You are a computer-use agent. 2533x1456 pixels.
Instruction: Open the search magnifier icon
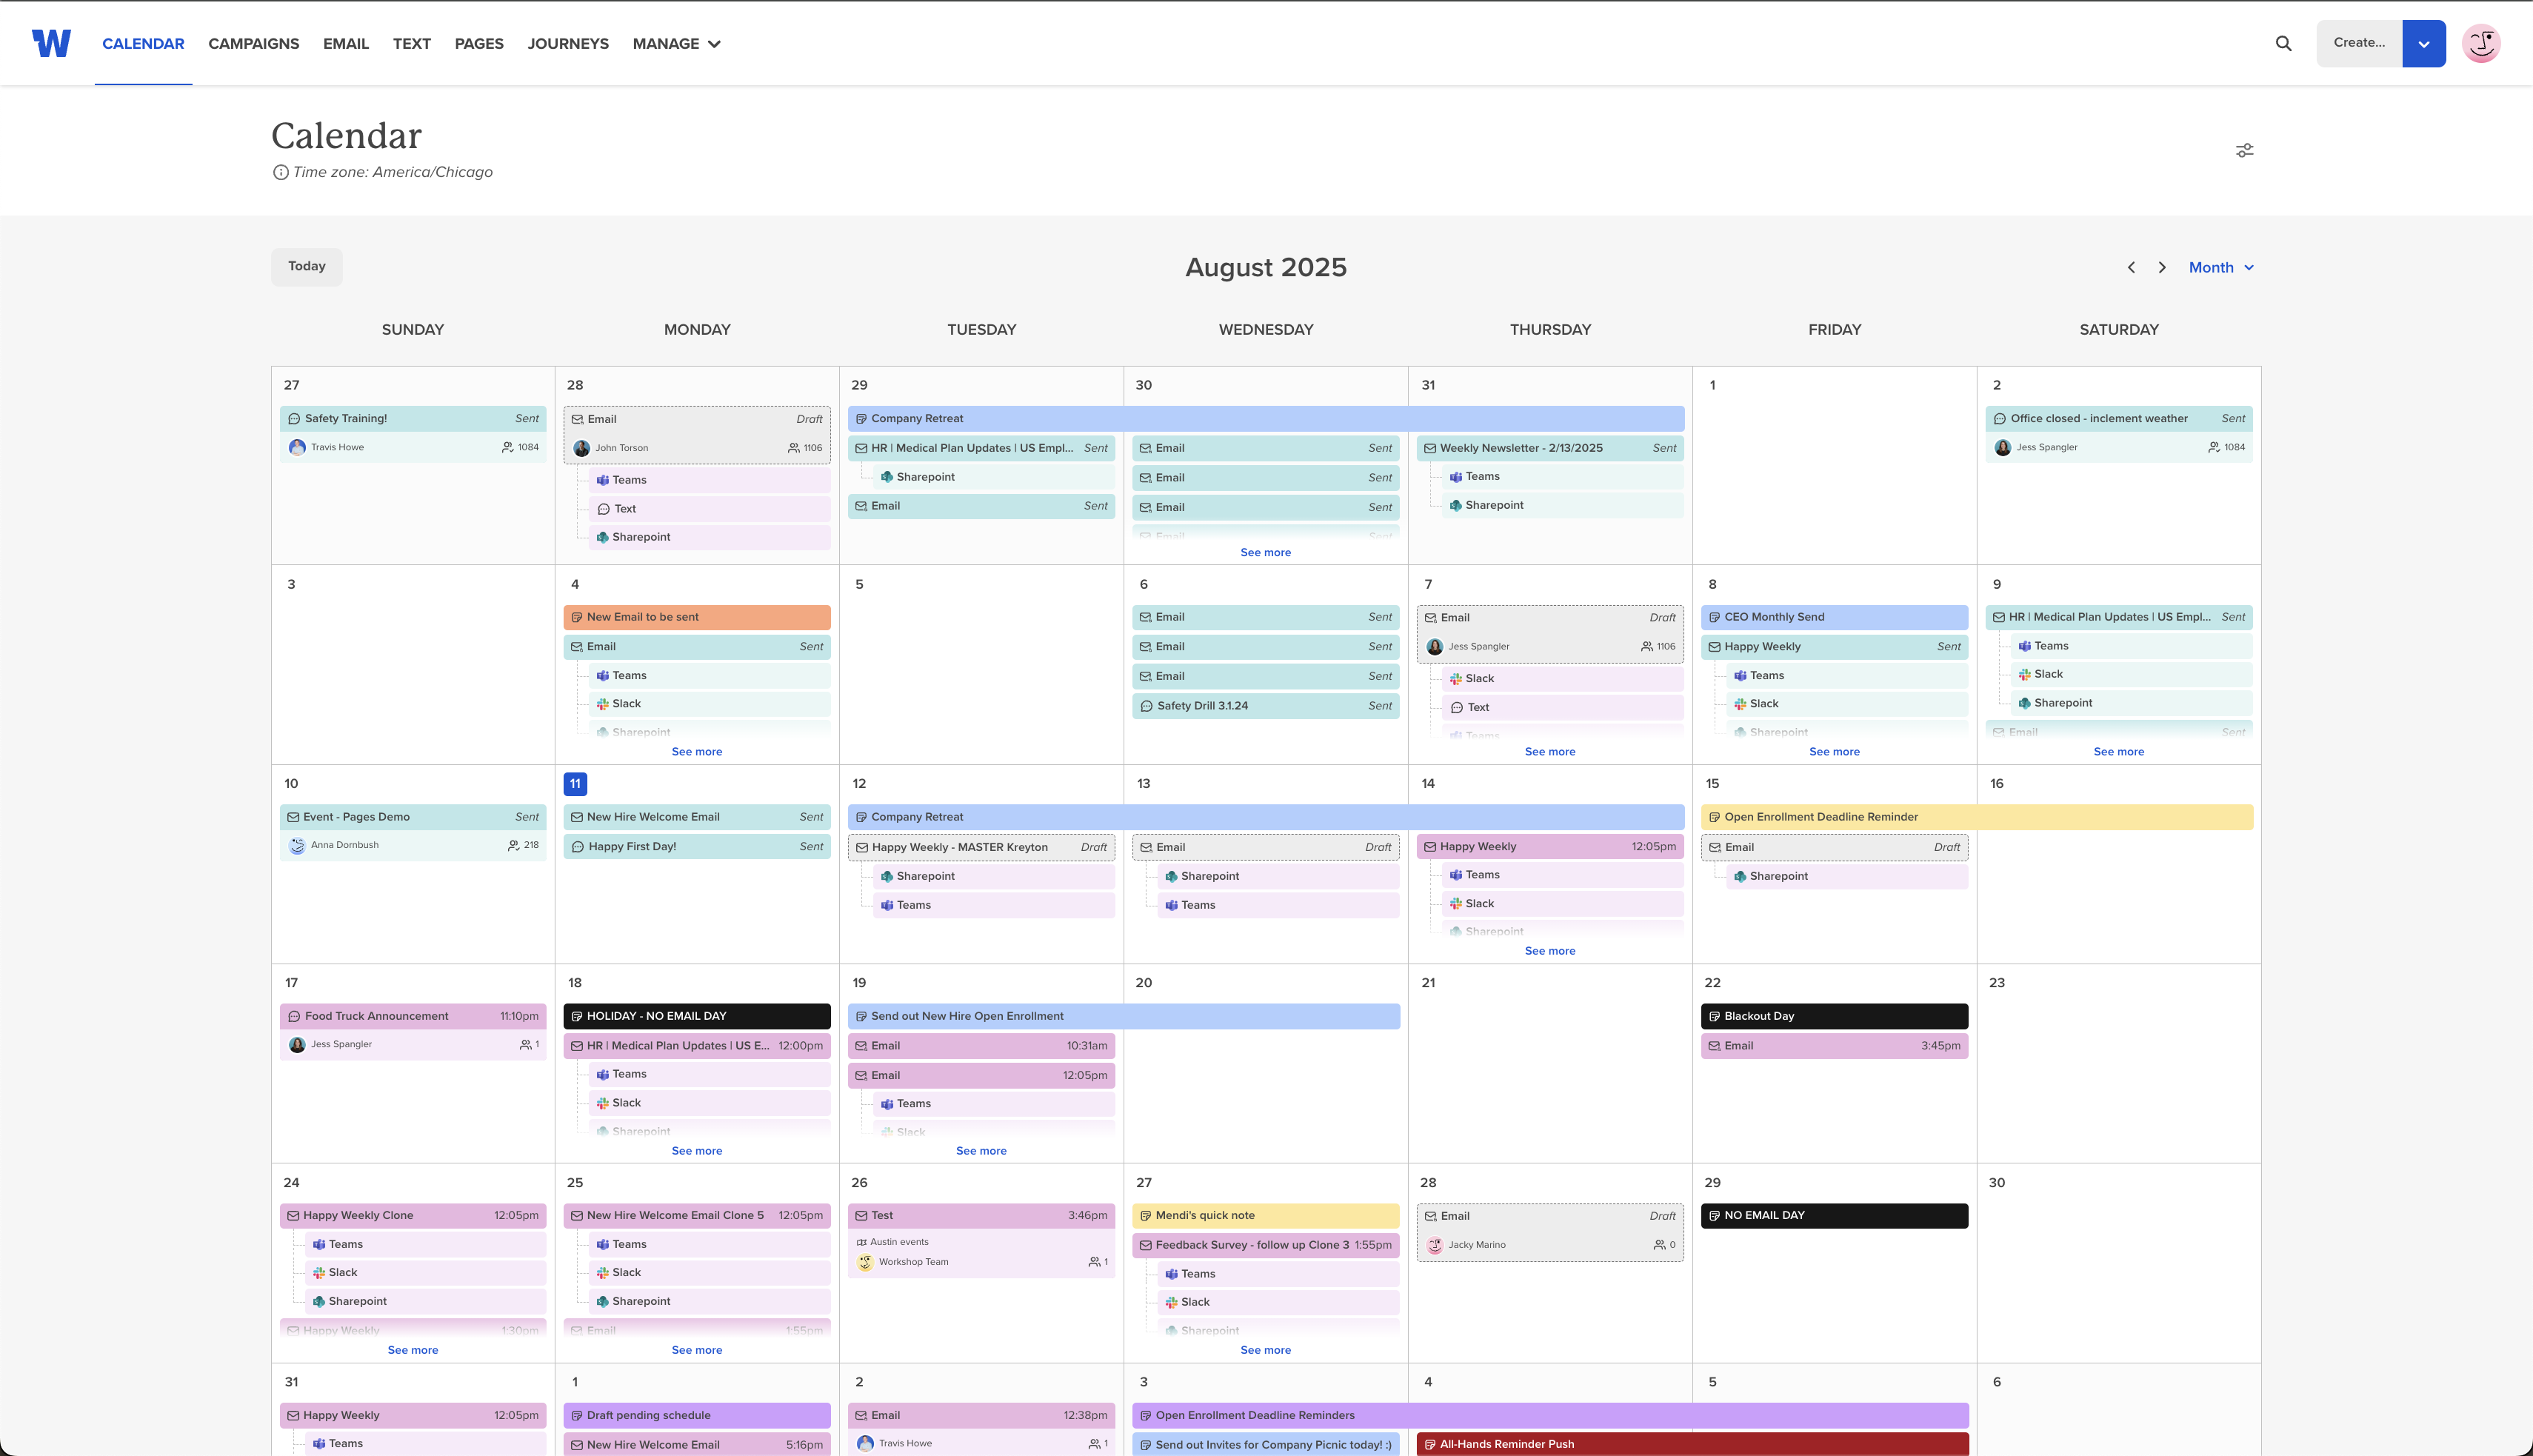(2284, 43)
